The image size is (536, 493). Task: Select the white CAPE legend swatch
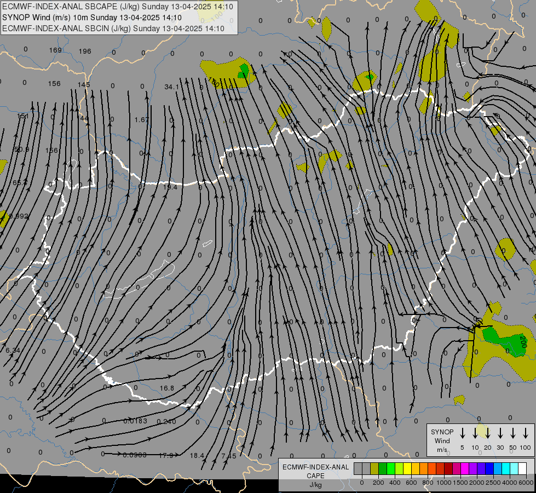(522, 469)
